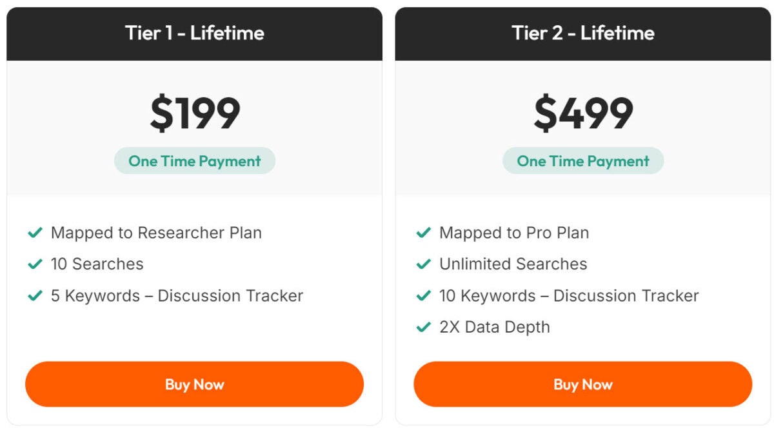Image resolution: width=774 pixels, height=428 pixels.
Task: Click the checkmark beside 2X Data Depth
Action: (x=423, y=327)
